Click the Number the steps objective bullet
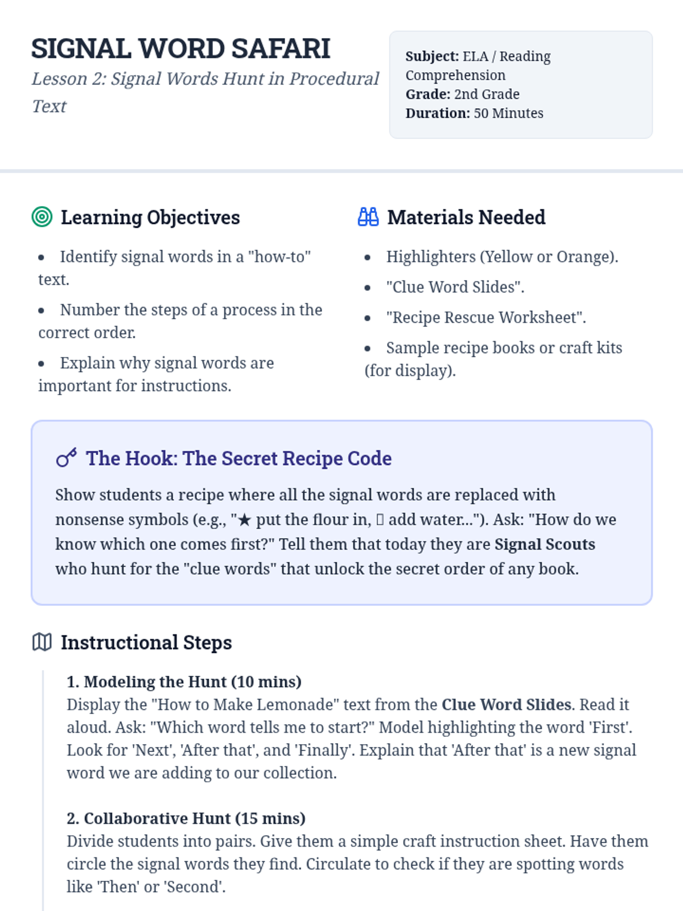This screenshot has width=683, height=911. [180, 321]
